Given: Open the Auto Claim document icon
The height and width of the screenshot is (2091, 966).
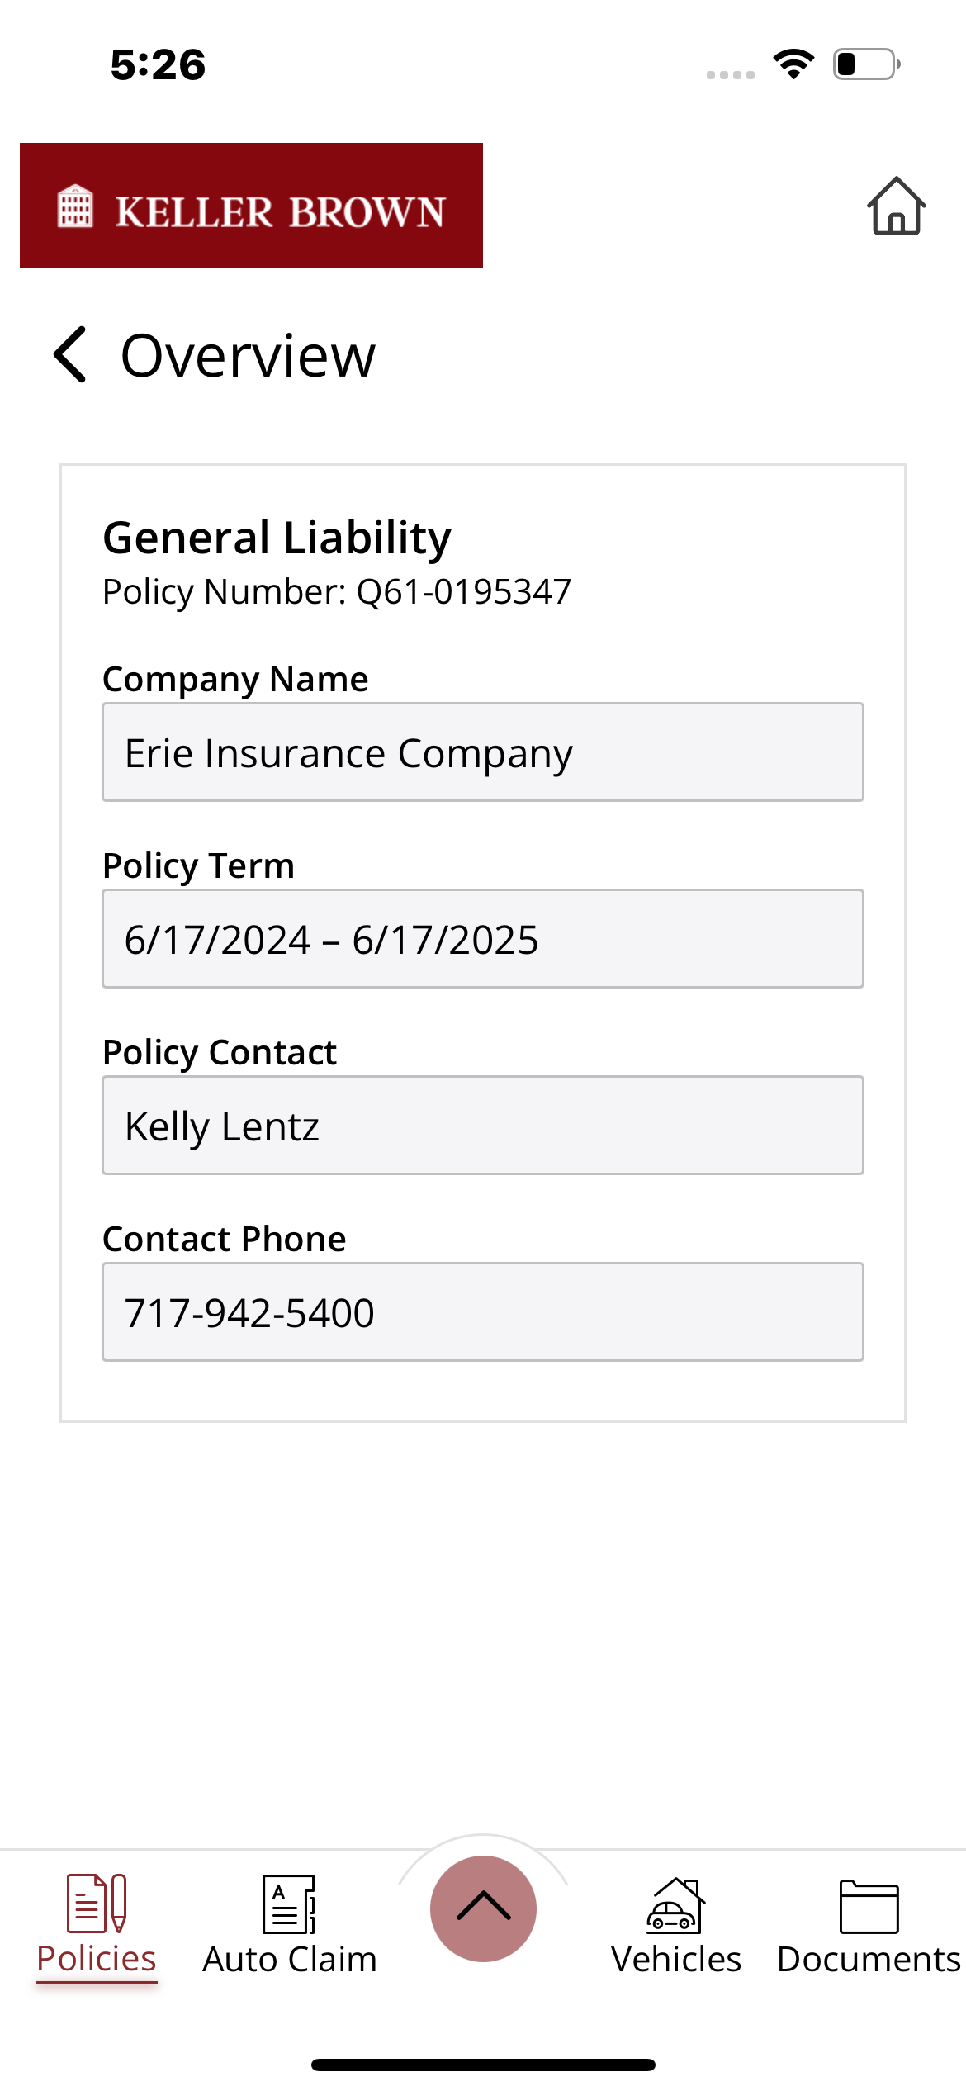Looking at the screenshot, I should 289,1904.
